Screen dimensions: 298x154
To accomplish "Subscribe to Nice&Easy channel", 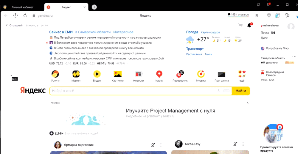I will (x=235, y=144).
